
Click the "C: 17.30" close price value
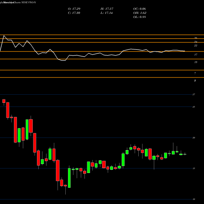click(x=74, y=13)
